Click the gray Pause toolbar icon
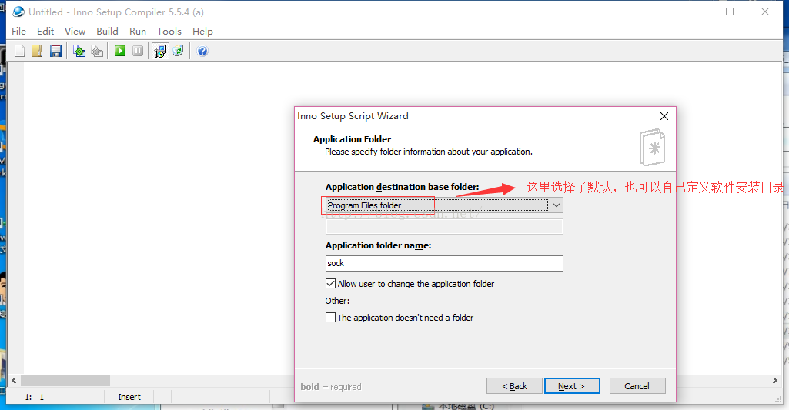The width and height of the screenshot is (789, 410). click(138, 51)
